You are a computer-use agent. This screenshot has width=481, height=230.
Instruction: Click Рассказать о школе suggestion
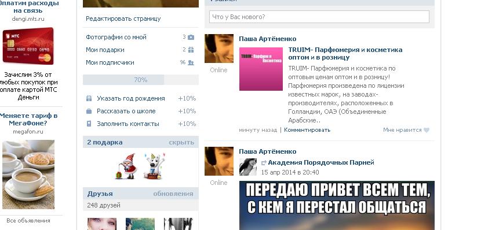126,112
